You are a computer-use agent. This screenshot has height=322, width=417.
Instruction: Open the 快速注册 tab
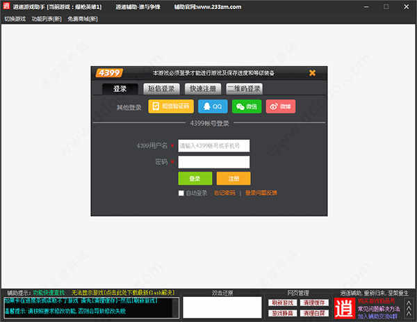click(x=203, y=88)
